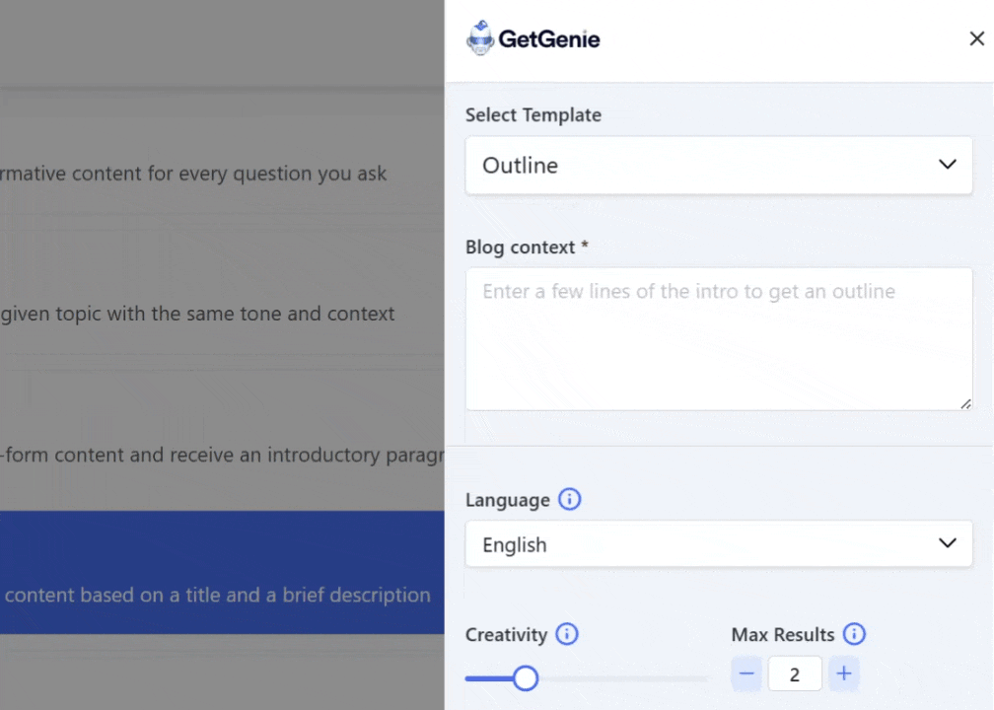Click the Creativity info icon
The image size is (994, 710).
(567, 634)
